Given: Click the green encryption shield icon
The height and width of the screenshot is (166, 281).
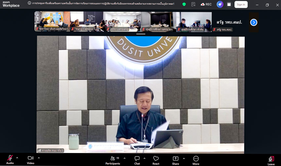Looking at the screenshot, I should (x=184, y=4).
